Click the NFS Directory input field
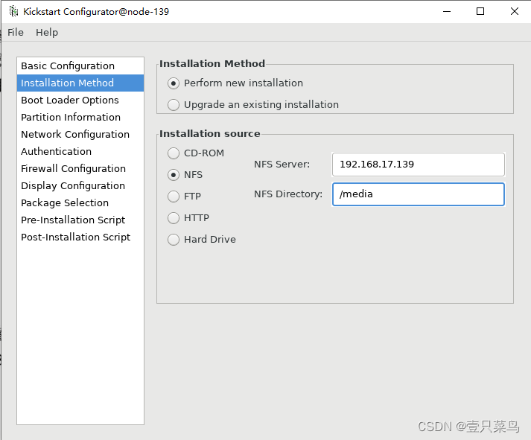 pyautogui.click(x=419, y=194)
